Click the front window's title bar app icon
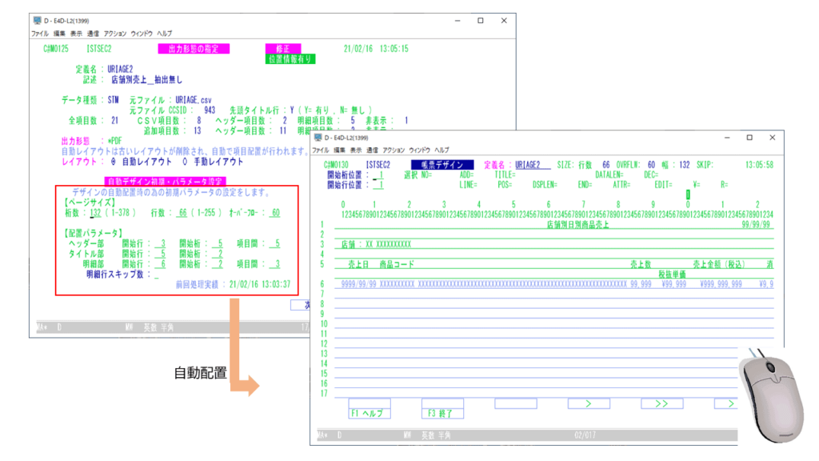This screenshot has width=819, height=461. tap(317, 138)
